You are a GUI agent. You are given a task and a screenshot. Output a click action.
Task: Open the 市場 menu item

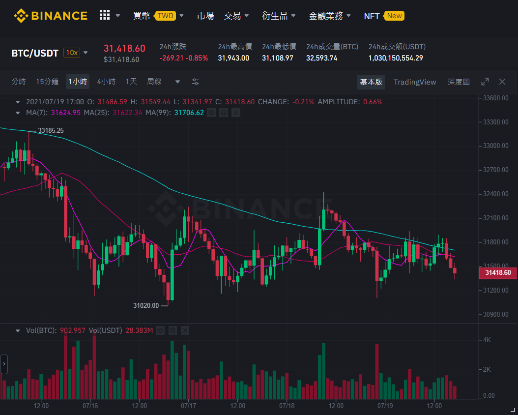[x=205, y=16]
